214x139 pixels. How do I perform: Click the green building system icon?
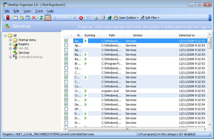click(x=109, y=18)
